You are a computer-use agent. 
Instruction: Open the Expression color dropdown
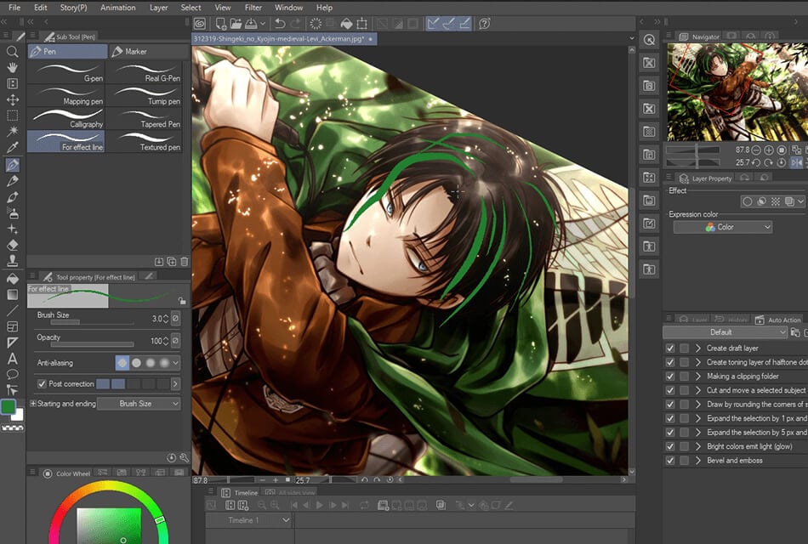[x=722, y=227]
